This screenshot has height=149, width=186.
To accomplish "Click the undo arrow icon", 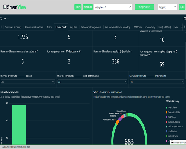I will [x=5, y=19].
